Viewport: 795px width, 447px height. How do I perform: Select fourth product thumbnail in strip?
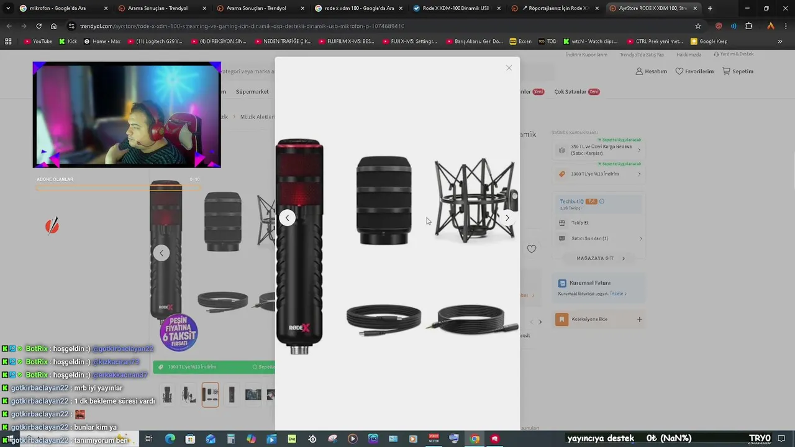point(232,395)
